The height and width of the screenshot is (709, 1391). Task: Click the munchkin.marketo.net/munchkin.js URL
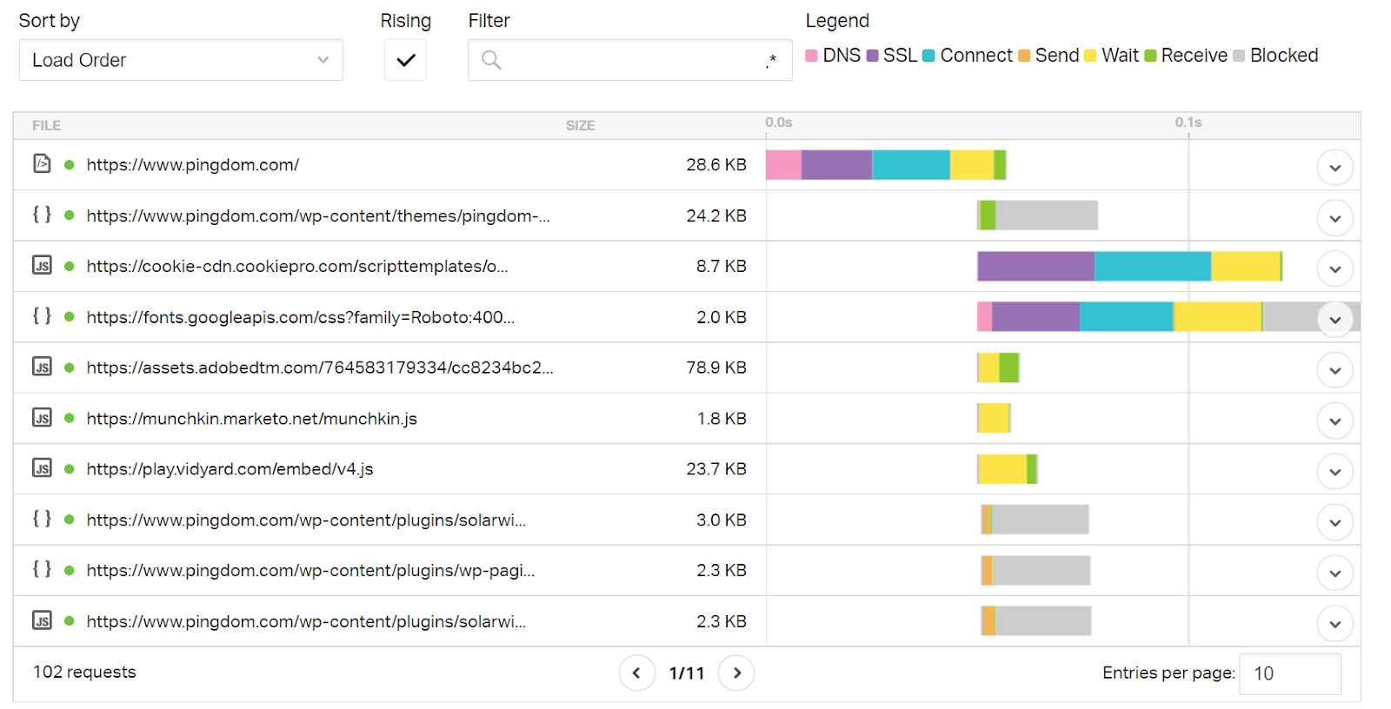[252, 418]
